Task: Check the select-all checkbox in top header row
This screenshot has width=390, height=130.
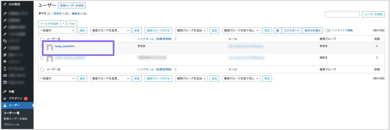Action: 42,39
